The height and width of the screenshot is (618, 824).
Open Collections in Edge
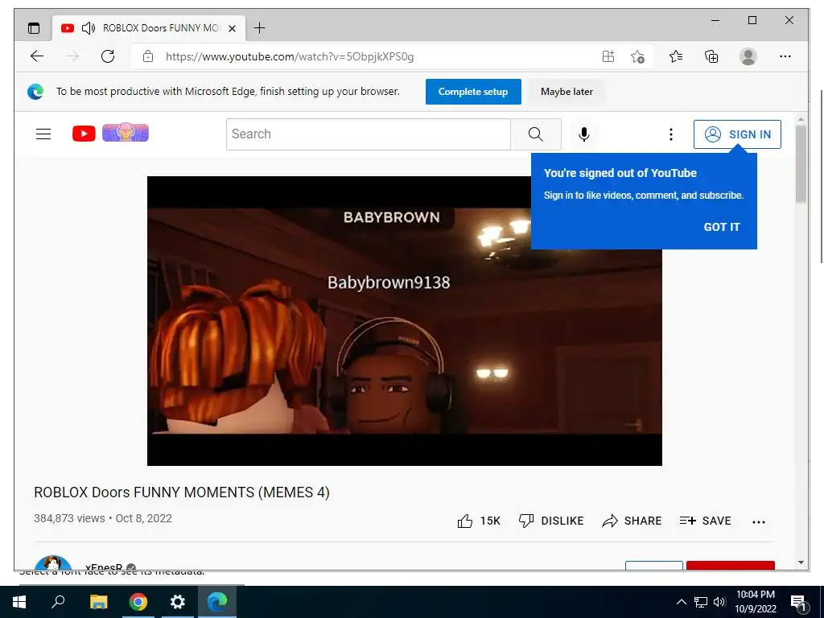click(711, 56)
